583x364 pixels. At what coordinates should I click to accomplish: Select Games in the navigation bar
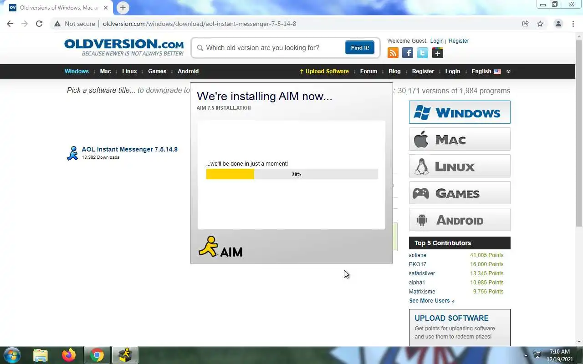(157, 71)
